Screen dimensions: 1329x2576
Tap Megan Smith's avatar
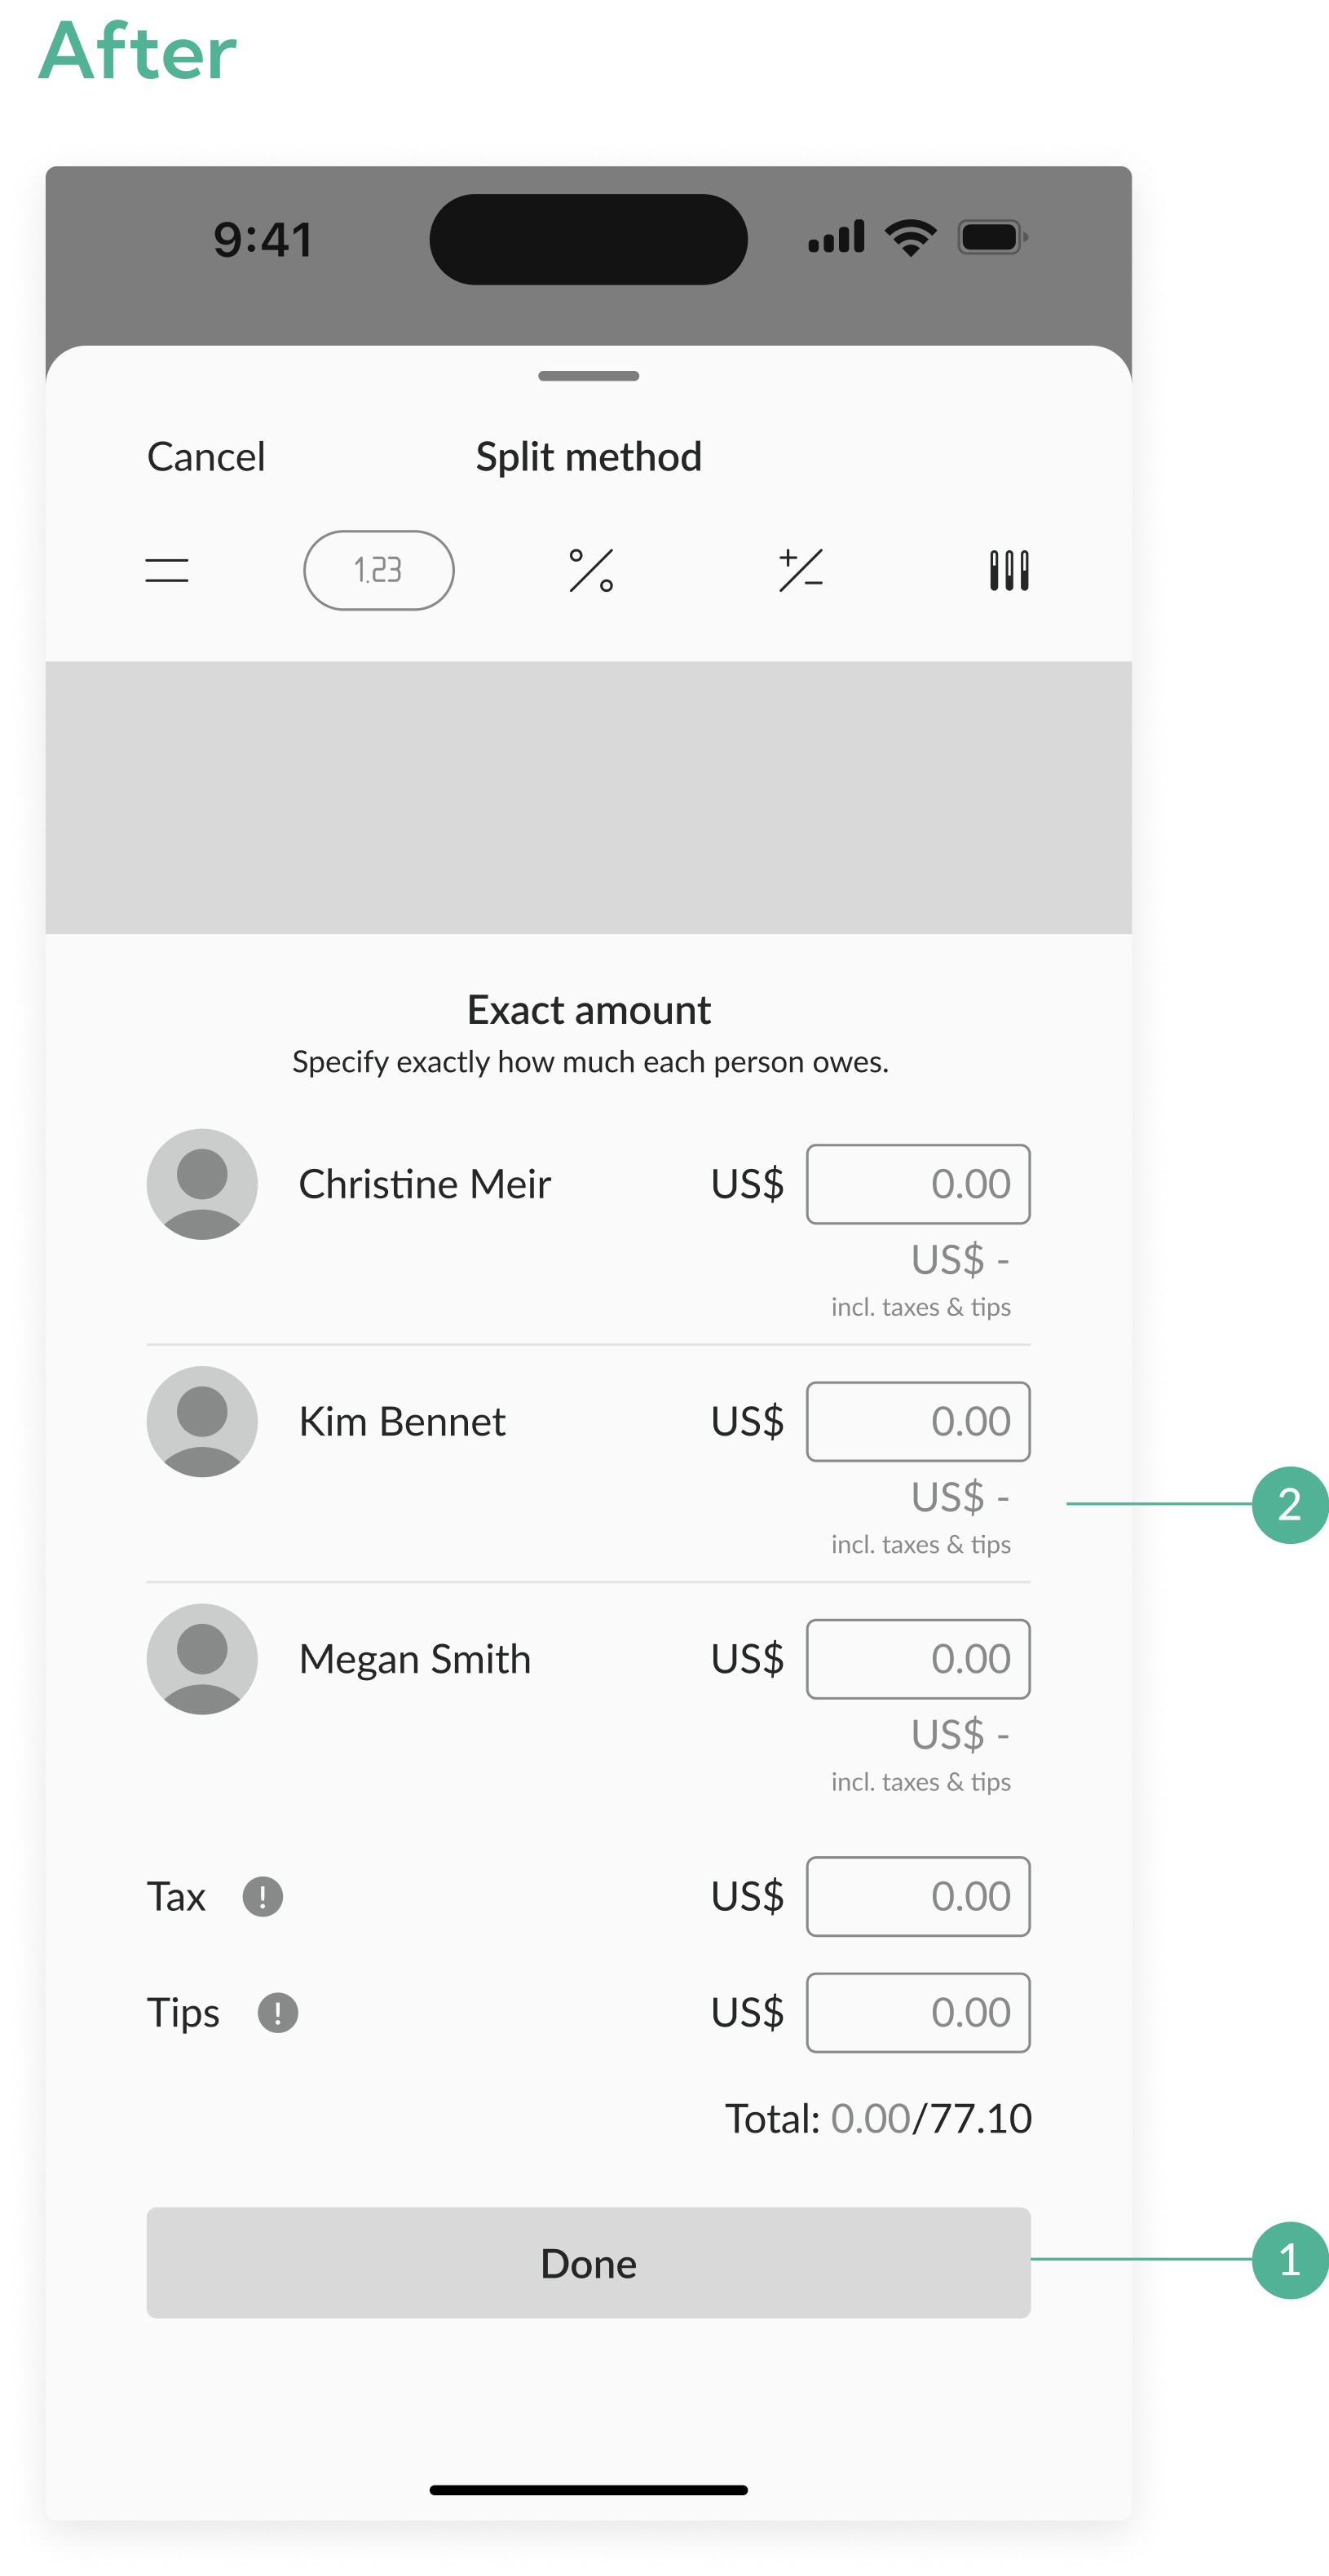(x=202, y=1659)
